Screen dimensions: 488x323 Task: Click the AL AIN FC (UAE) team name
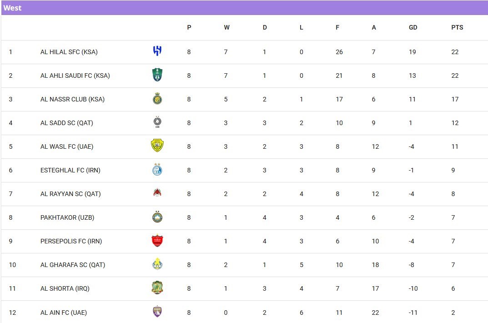pyautogui.click(x=63, y=313)
